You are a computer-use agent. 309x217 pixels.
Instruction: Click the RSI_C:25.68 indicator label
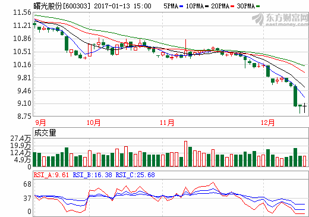(x=135, y=175)
